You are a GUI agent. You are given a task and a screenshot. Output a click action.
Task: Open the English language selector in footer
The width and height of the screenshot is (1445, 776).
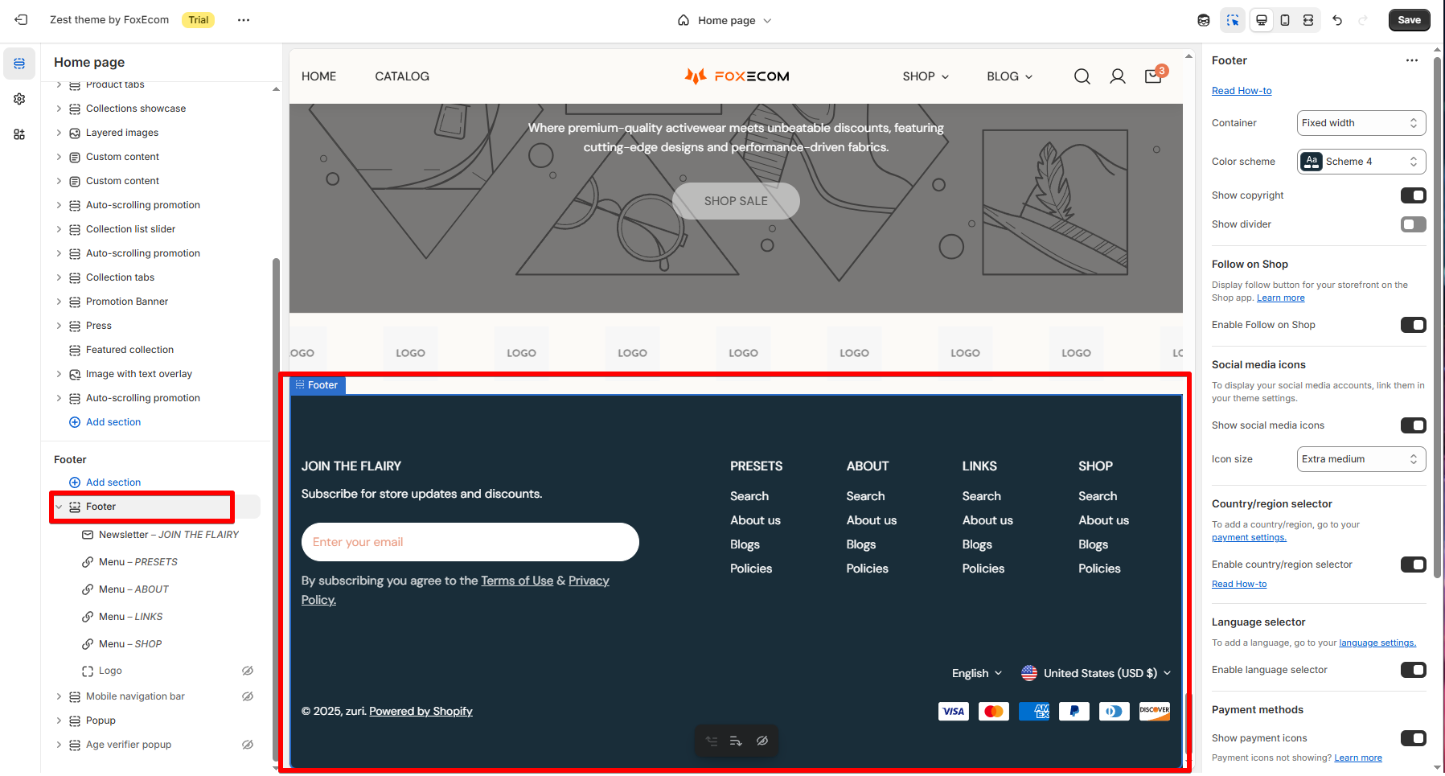click(977, 673)
